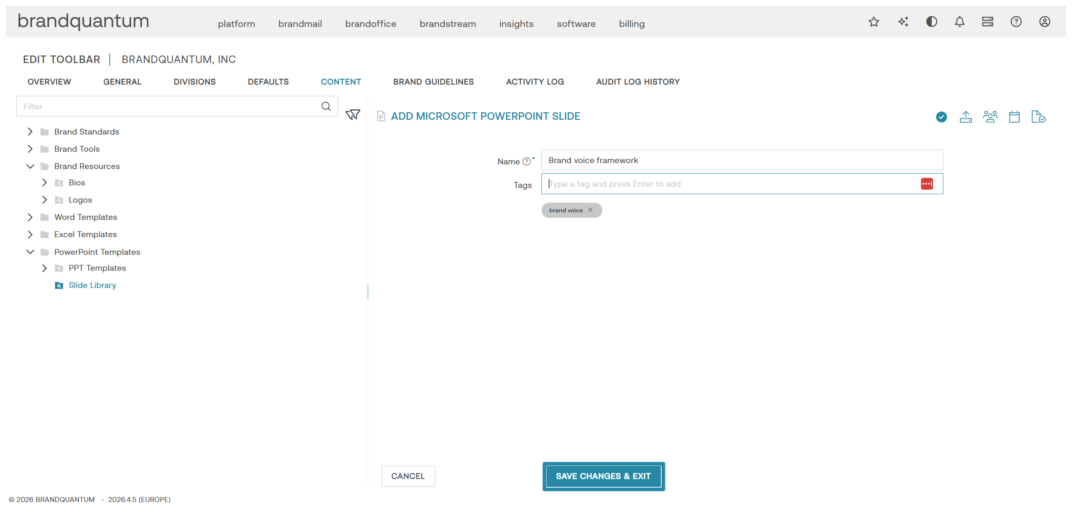Screen dimensions: 1072x510
Task: Click the Name field help icon
Action: [x=526, y=161]
